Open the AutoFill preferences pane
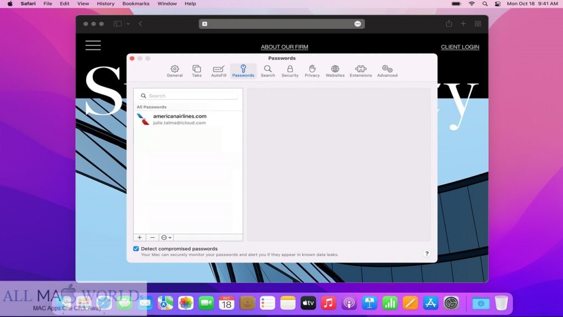 click(218, 71)
